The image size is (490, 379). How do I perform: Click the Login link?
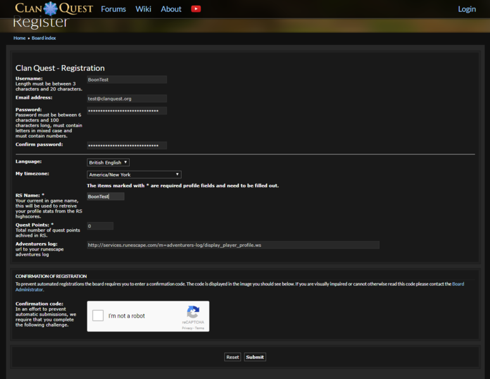[467, 9]
